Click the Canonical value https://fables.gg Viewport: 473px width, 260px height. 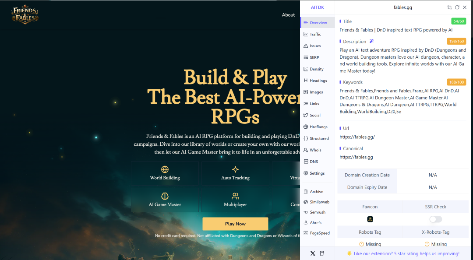pos(356,157)
